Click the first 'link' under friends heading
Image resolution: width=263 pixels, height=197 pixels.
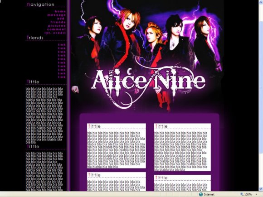pyautogui.click(x=62, y=45)
